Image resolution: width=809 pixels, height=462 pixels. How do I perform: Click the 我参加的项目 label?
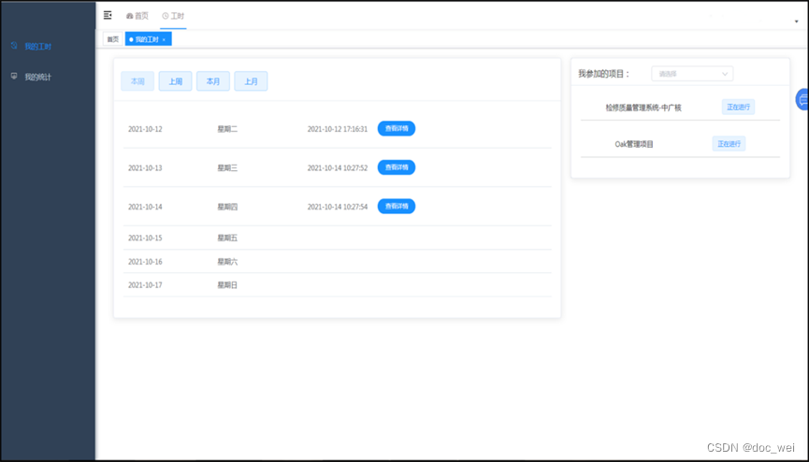pyautogui.click(x=603, y=74)
